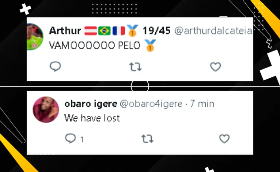Retweet the "We have lost" tweet

(x=148, y=139)
